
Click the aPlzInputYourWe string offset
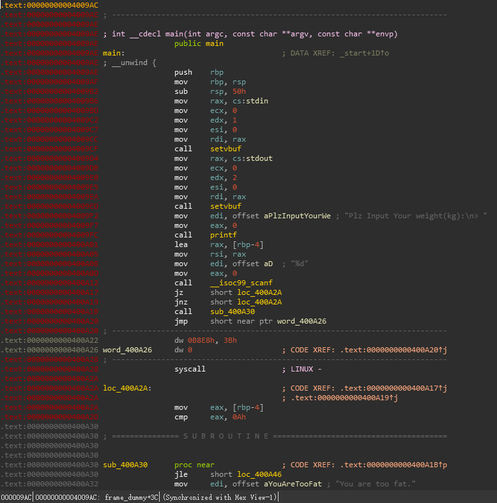tap(297, 216)
